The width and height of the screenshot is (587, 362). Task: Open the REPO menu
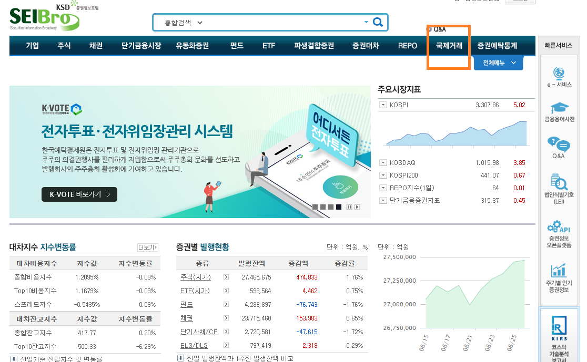tap(407, 46)
